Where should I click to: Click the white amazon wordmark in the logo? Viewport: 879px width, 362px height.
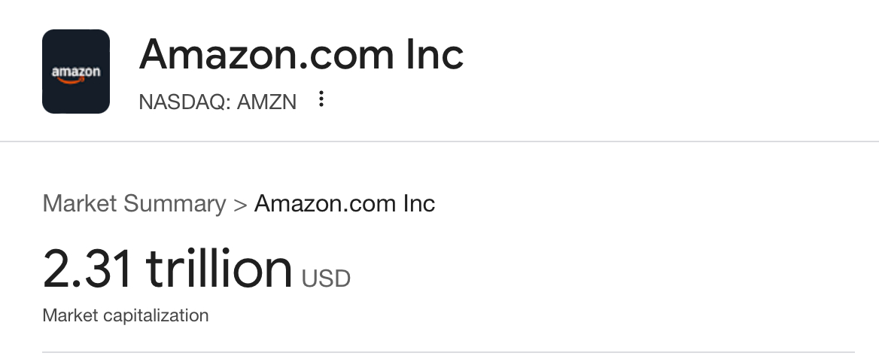(x=75, y=71)
